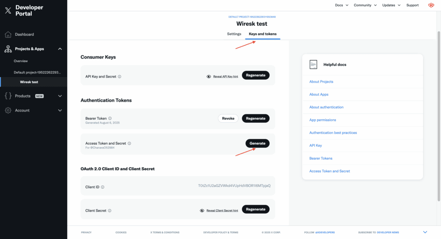Viewport: 441px width, 239px height.
Task: Open the Updates dropdown menu
Action: [391, 5]
